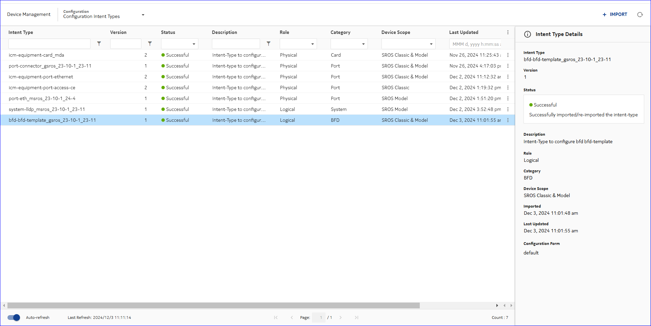651x326 pixels.
Task: Open the Device Management menu
Action: point(29,15)
